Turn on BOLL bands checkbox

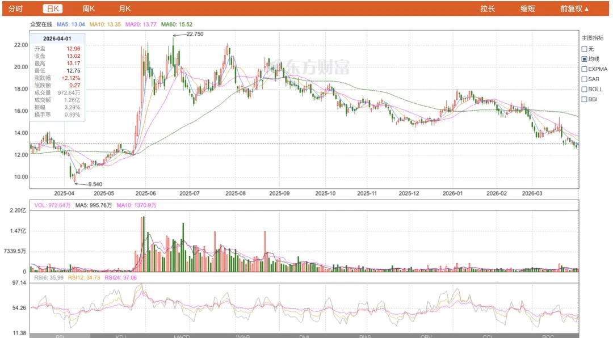tap(584, 90)
